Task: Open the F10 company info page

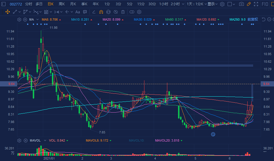Action: (265, 4)
